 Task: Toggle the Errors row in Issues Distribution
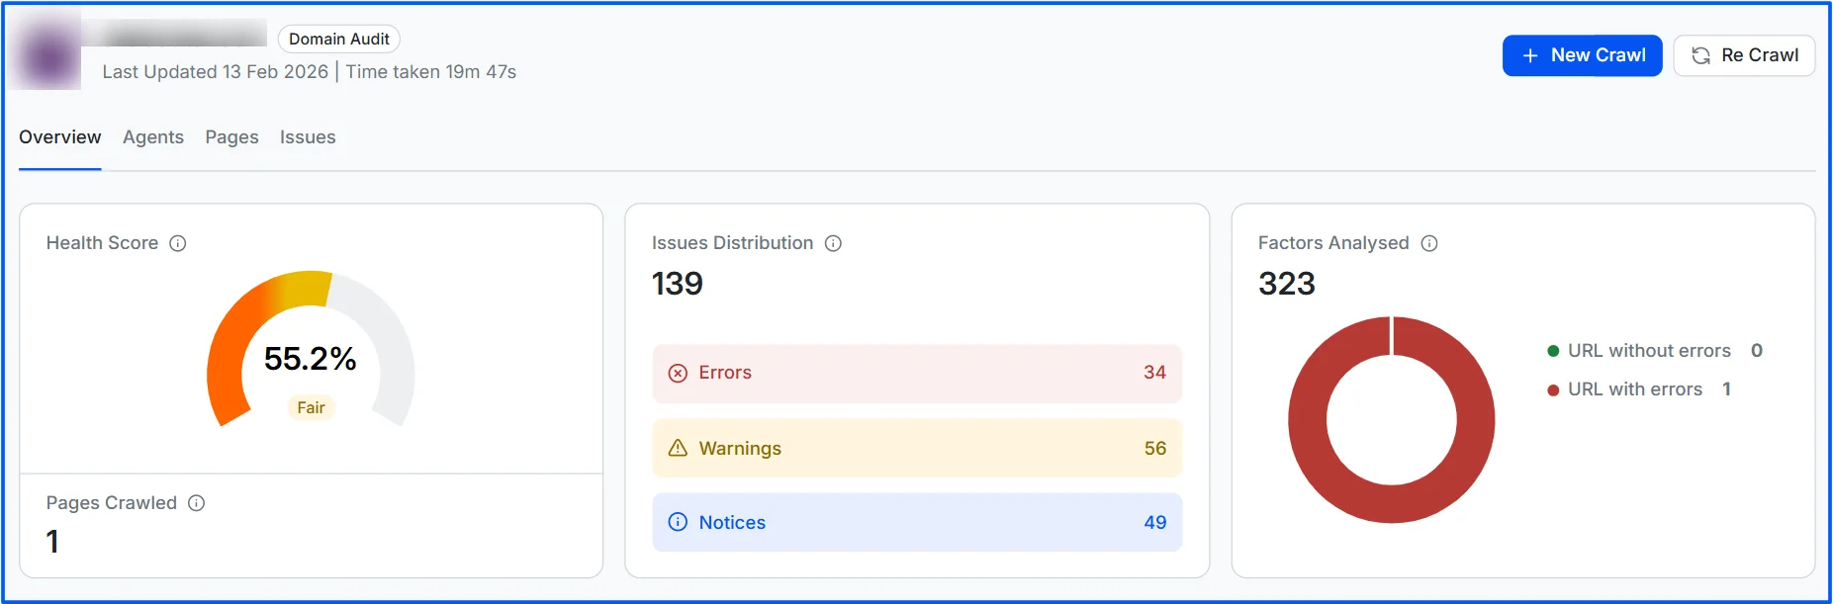[916, 374]
